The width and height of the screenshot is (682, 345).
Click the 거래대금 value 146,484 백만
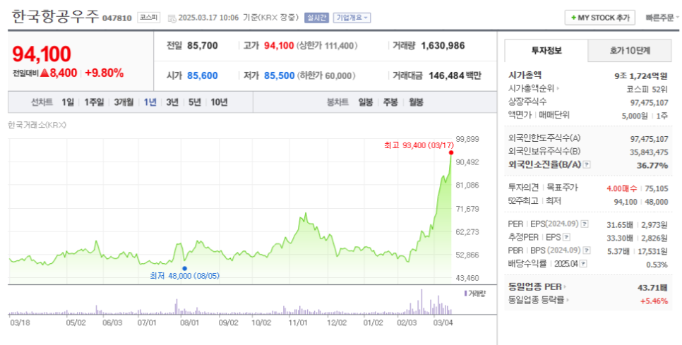pos(455,75)
